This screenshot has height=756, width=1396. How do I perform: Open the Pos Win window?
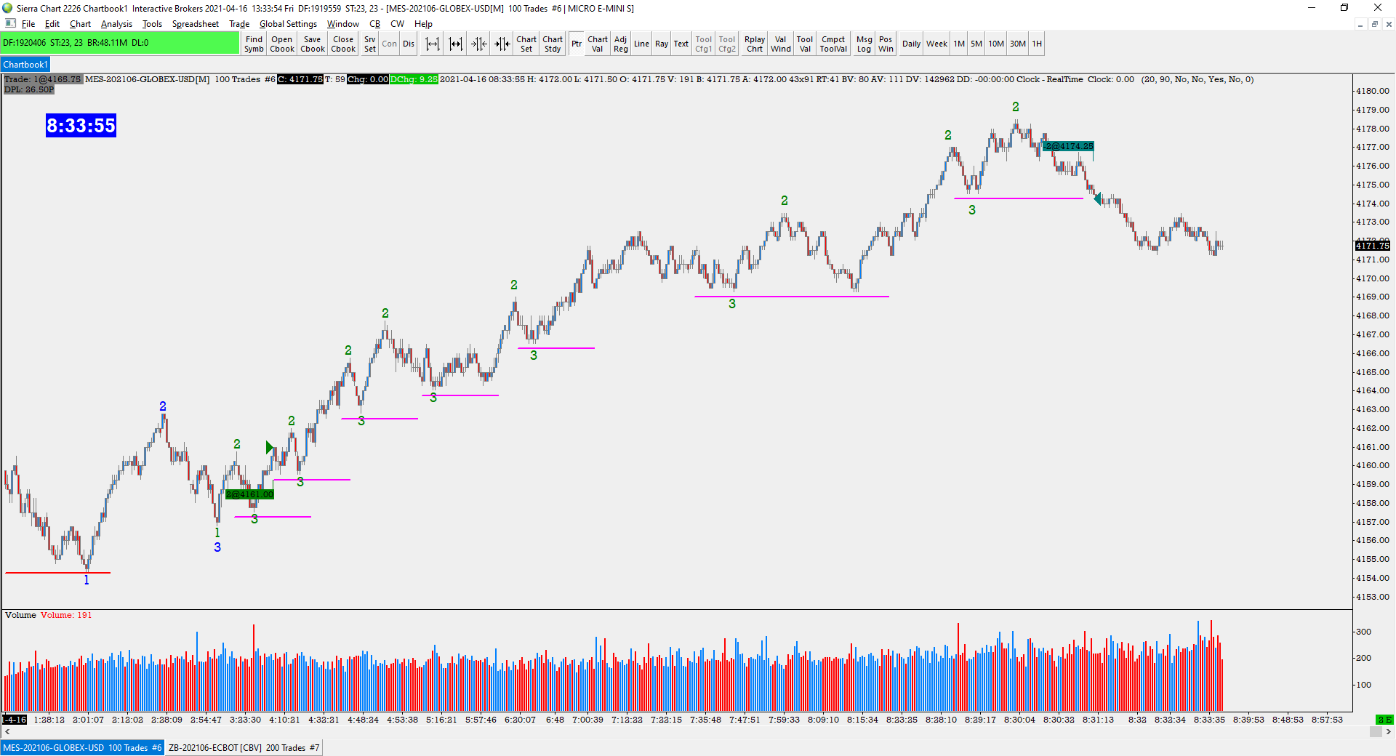click(886, 44)
